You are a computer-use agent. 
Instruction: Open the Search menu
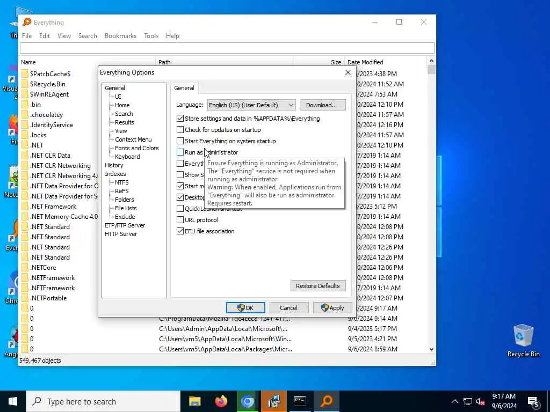(x=88, y=36)
